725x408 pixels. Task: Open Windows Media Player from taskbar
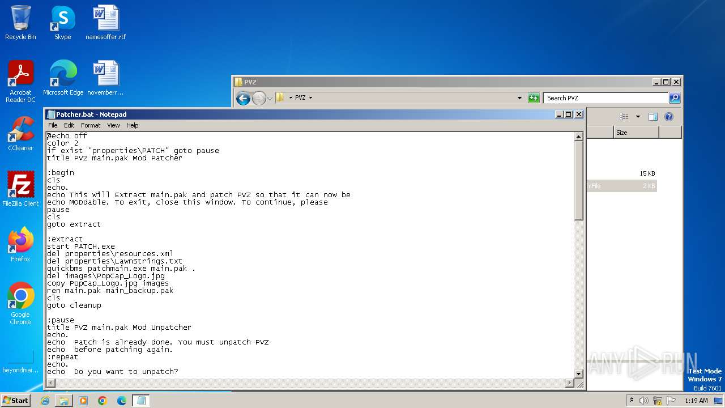point(83,401)
